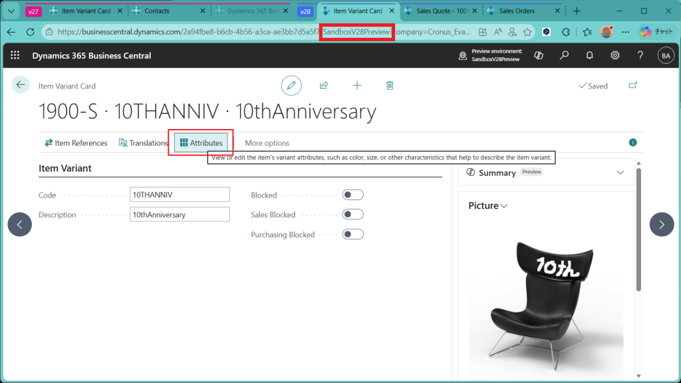Expand the Summary section chevron
The height and width of the screenshot is (383, 681).
point(620,173)
